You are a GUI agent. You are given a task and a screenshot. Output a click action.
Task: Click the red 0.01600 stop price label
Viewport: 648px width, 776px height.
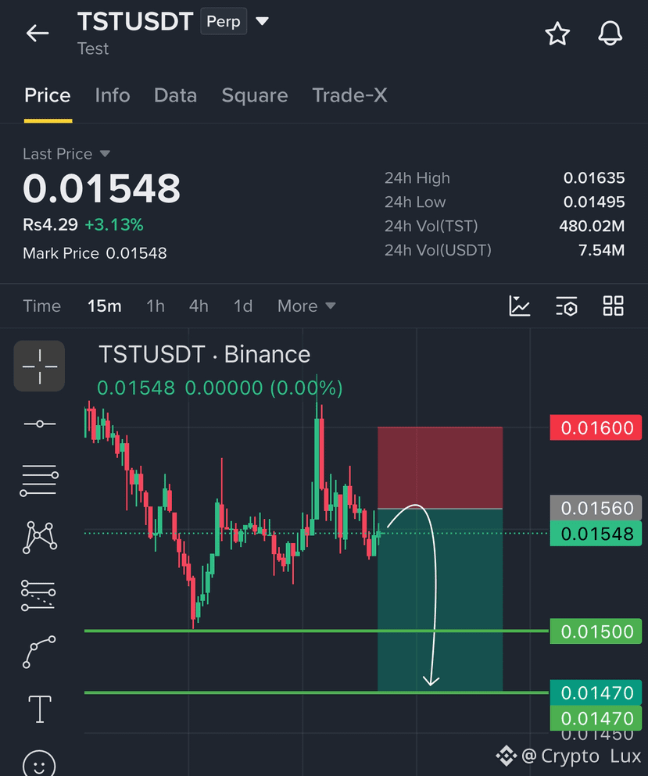[x=596, y=427]
